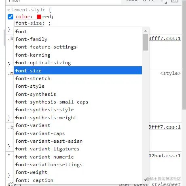Viewport: 186px width, 186px height.
Task: Click the font-size property name field
Action: 29,23
